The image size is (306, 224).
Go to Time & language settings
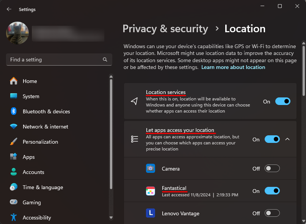point(42,187)
